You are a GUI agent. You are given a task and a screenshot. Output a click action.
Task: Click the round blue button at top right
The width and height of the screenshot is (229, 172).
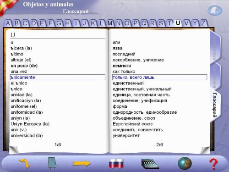click(215, 10)
